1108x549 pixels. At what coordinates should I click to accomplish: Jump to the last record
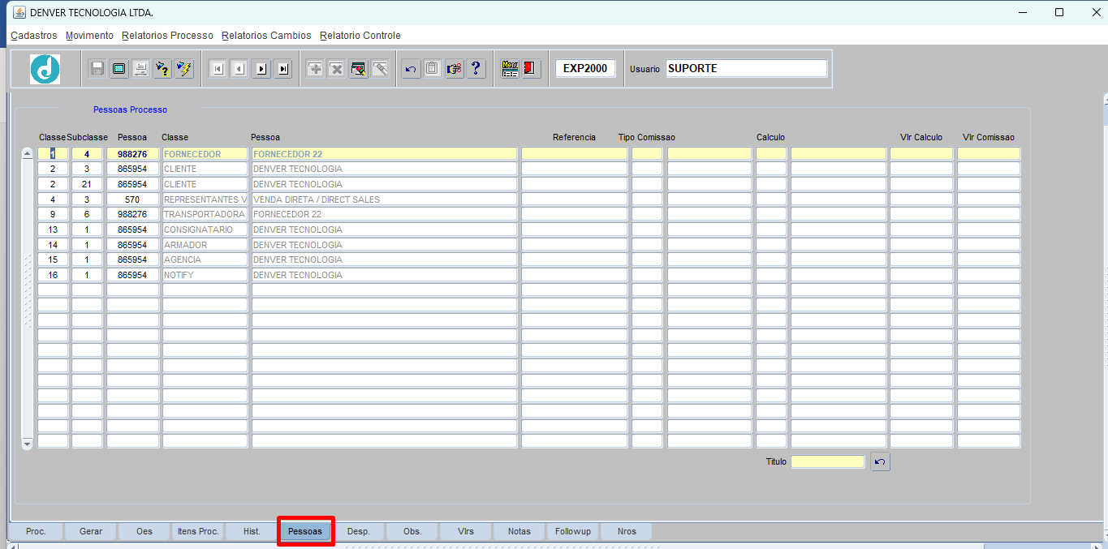coord(282,69)
